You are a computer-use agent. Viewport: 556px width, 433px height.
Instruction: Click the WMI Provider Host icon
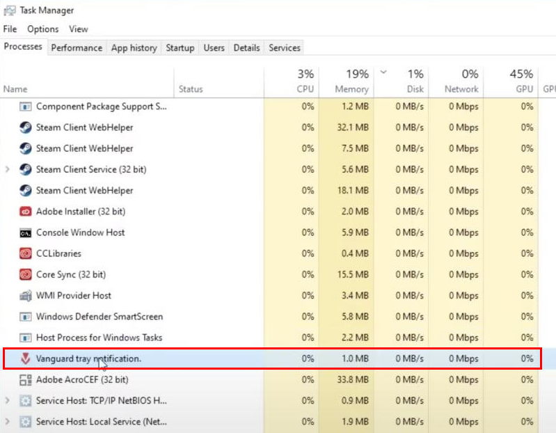click(26, 295)
